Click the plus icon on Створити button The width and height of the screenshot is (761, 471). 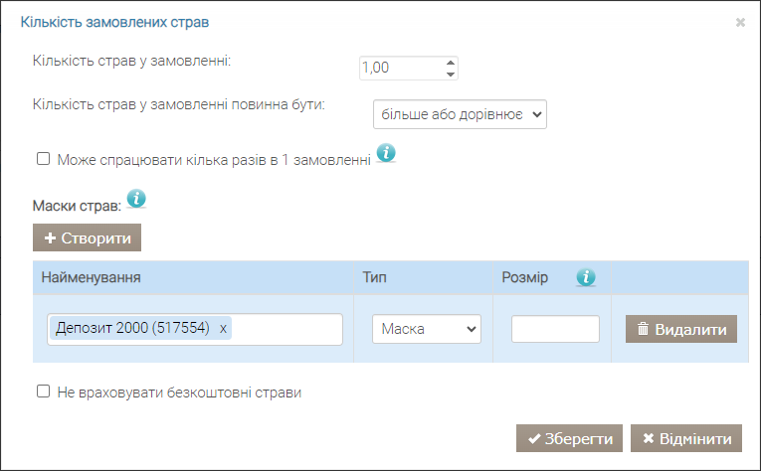tap(50, 237)
